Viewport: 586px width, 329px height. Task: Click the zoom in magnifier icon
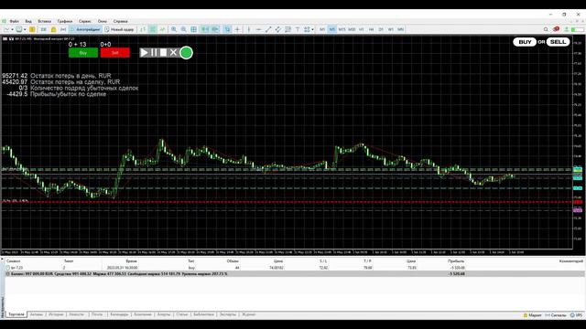coord(174,29)
